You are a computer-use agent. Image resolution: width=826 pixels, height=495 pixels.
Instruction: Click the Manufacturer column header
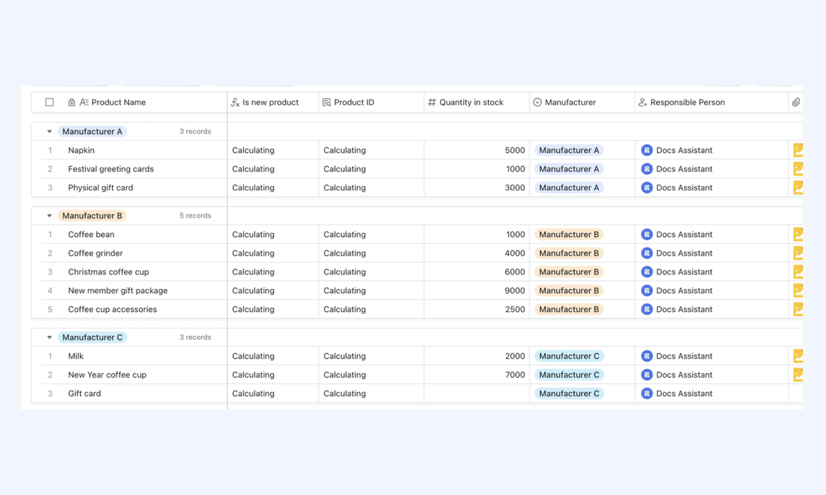(582, 102)
